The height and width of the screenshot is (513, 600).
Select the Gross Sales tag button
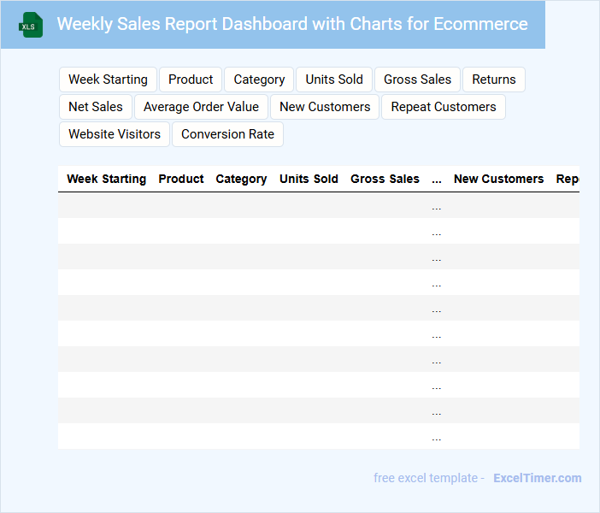tap(417, 80)
